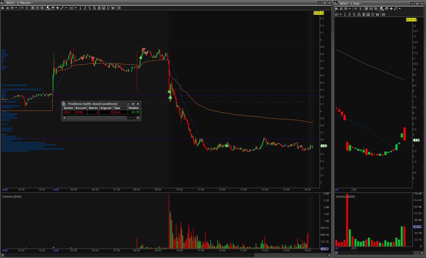Click left arrow of Positions horizontal scrollbar
426x258 pixels.
coord(64,118)
